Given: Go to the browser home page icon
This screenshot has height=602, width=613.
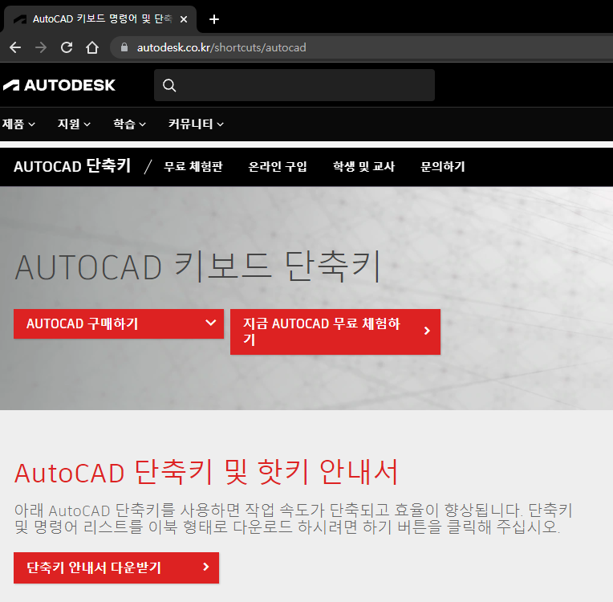Looking at the screenshot, I should pyautogui.click(x=92, y=47).
